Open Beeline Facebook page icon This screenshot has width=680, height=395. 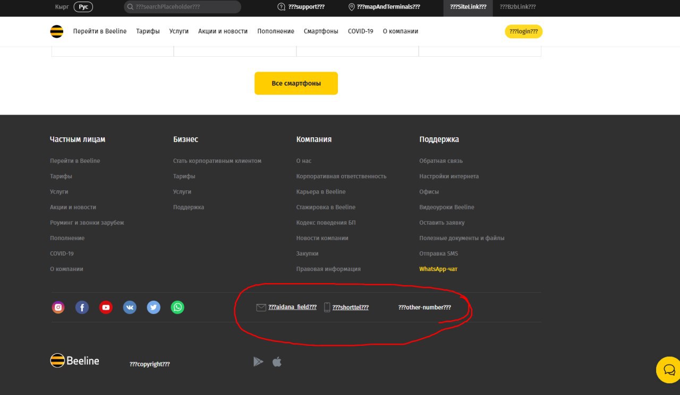[x=82, y=307]
